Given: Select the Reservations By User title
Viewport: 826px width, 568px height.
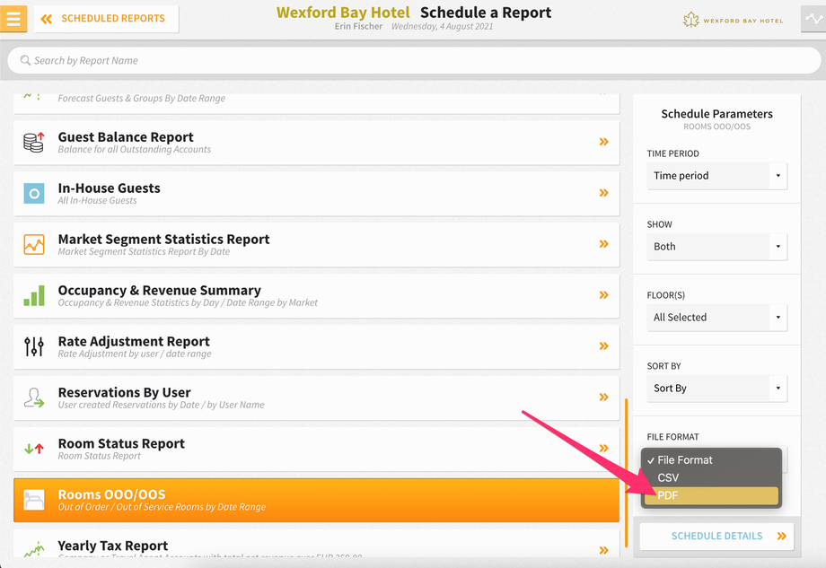Looking at the screenshot, I should (x=124, y=392).
